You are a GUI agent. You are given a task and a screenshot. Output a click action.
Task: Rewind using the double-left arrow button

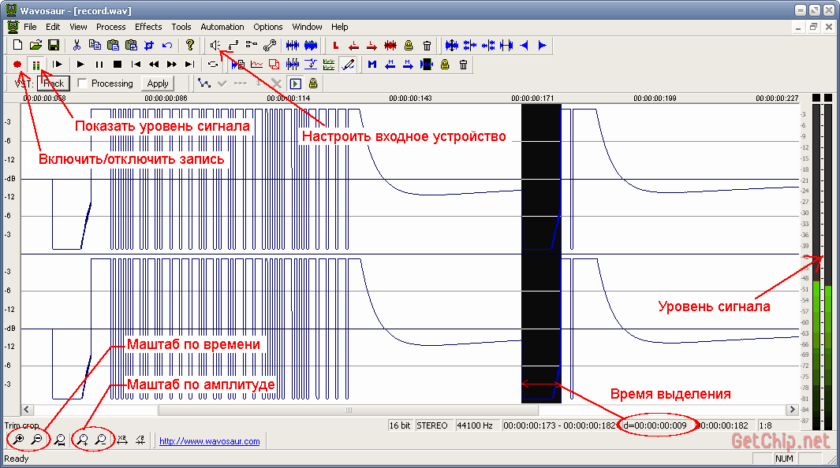click(x=154, y=65)
